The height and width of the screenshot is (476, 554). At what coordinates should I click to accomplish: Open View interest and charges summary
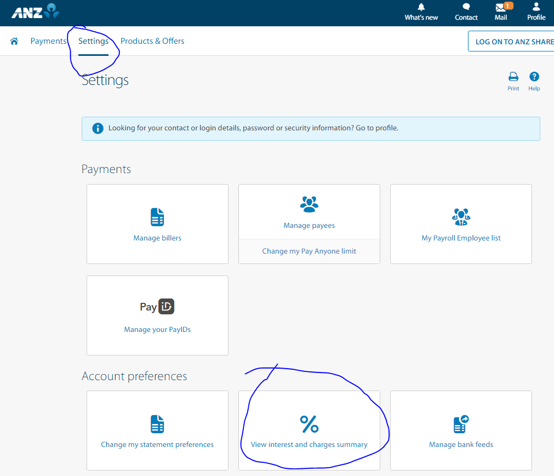click(309, 445)
